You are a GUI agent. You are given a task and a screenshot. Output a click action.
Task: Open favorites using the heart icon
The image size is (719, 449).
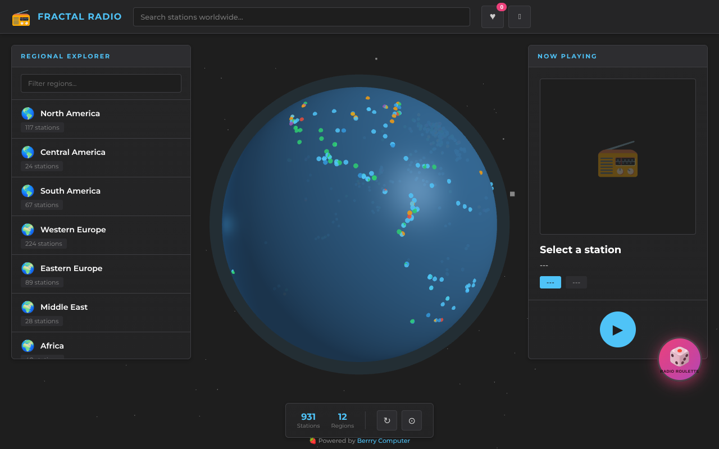tap(493, 17)
